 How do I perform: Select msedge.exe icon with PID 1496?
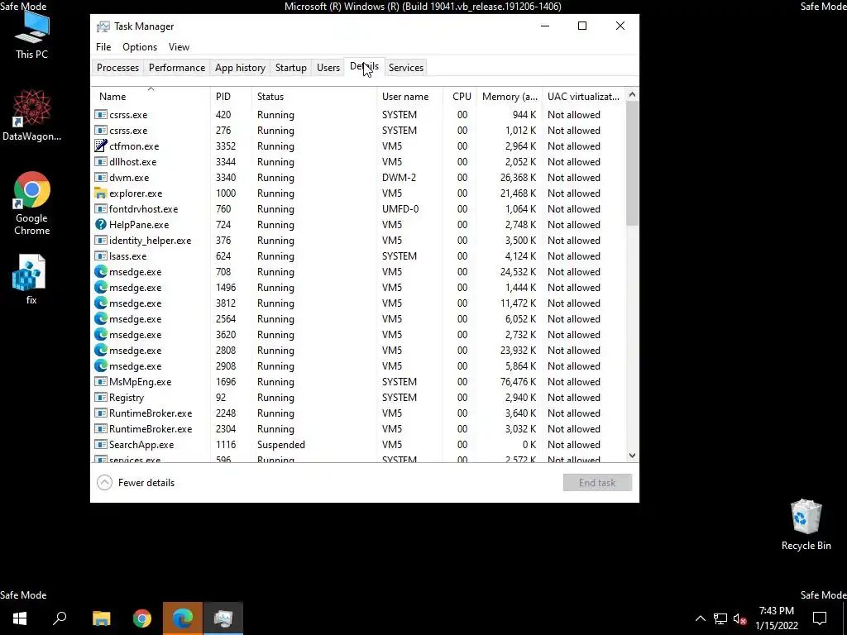click(100, 287)
